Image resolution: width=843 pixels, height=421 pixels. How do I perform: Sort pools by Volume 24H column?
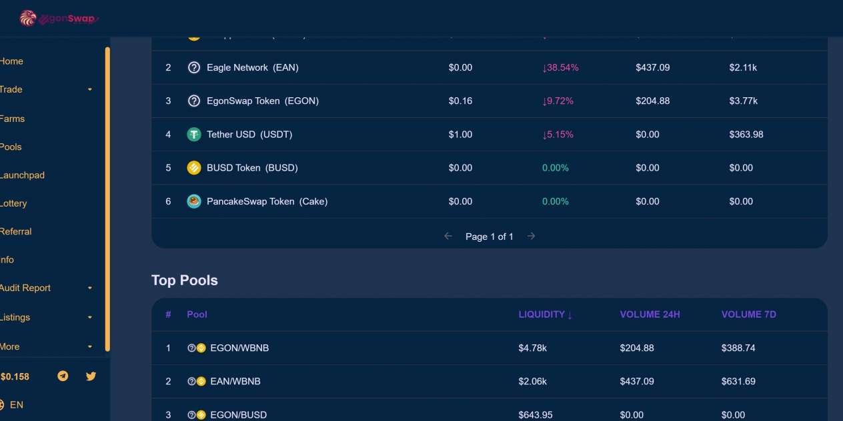tap(650, 314)
